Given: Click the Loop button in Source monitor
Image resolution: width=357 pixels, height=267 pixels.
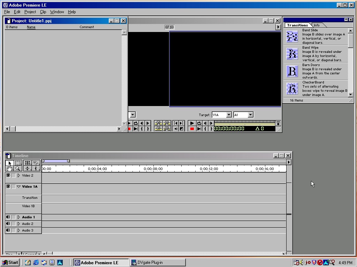Looking at the screenshot, I should click(136, 123).
